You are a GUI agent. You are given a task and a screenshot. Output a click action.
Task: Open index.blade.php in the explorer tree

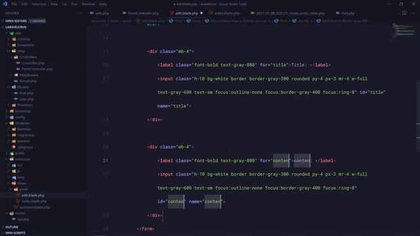point(34,201)
